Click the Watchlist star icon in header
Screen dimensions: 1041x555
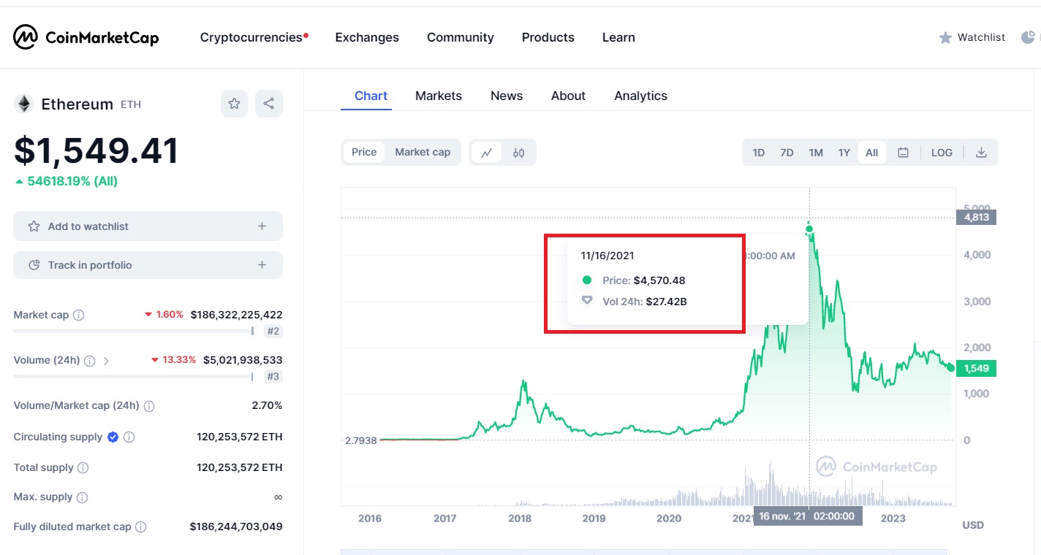click(x=945, y=37)
